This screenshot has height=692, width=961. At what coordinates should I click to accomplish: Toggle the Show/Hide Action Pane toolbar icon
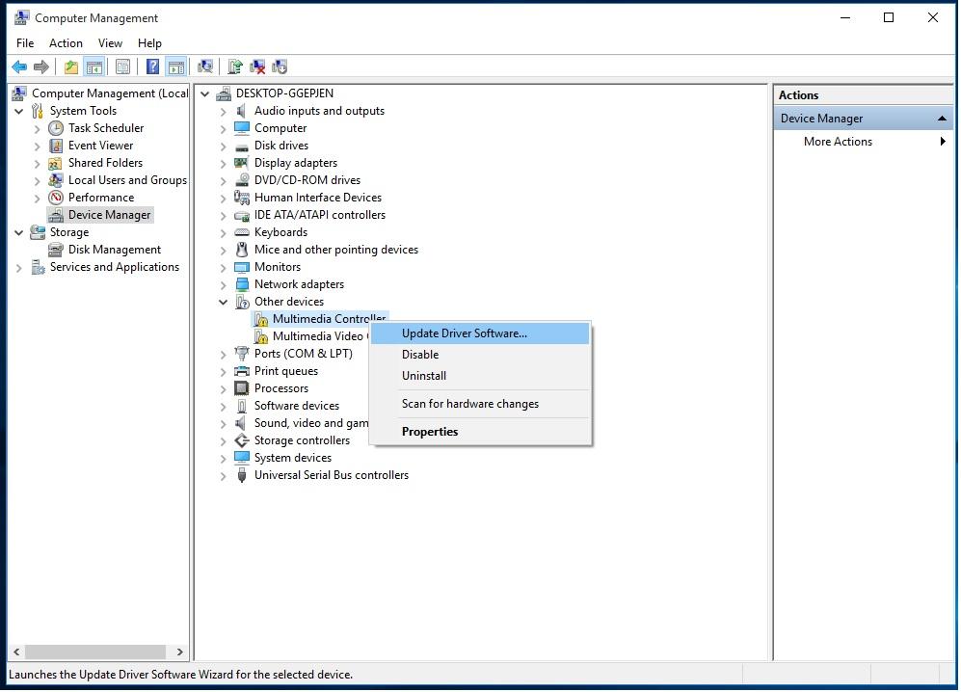pyautogui.click(x=175, y=67)
